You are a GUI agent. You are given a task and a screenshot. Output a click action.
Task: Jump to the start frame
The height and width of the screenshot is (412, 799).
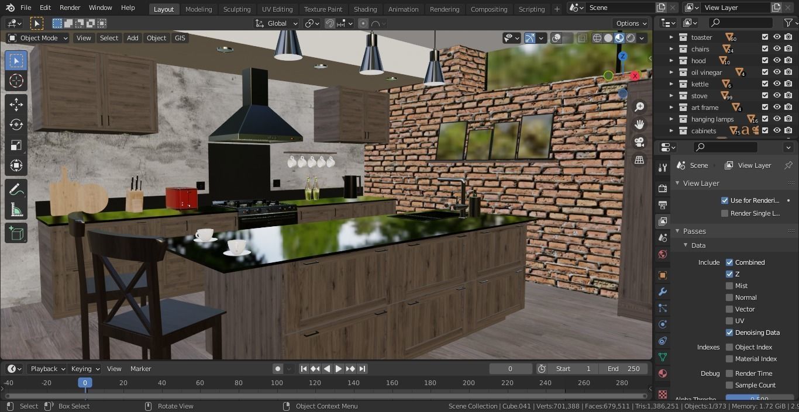(x=304, y=369)
